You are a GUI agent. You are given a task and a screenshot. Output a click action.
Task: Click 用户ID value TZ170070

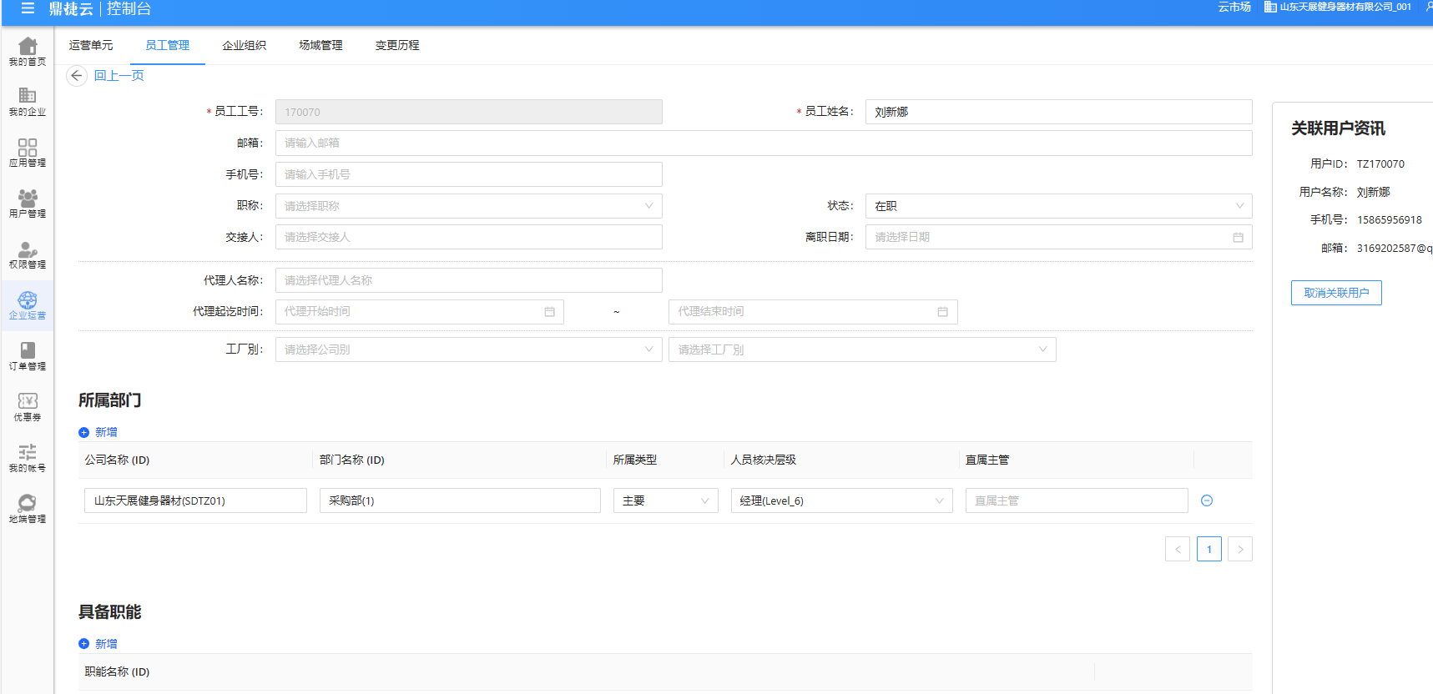[x=1380, y=164]
